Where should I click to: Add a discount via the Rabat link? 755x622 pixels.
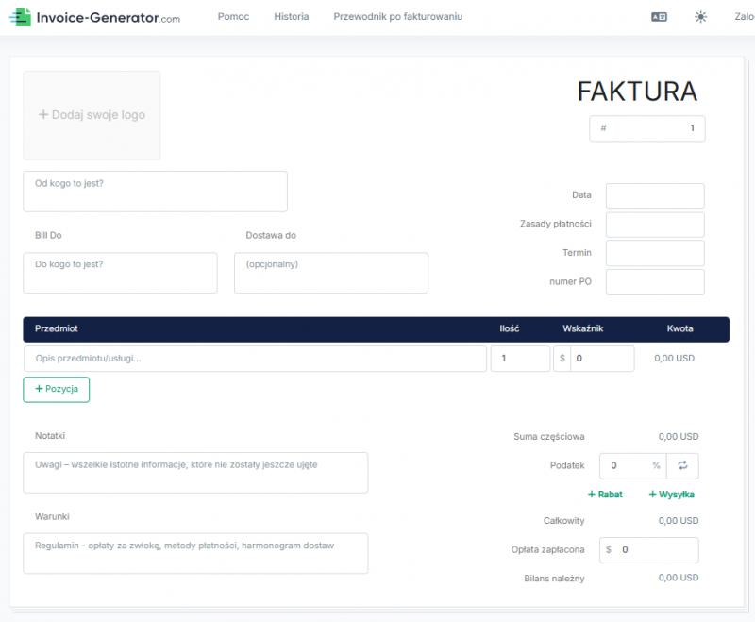[x=605, y=494]
